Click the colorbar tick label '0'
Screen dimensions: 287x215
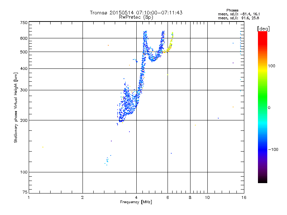pyautogui.click(x=269, y=108)
